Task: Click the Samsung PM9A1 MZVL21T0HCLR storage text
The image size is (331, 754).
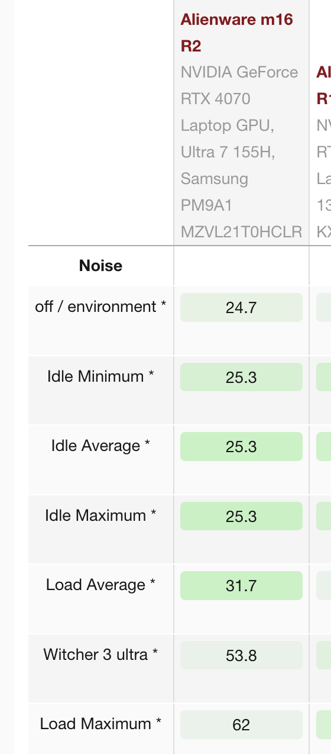Action: click(x=241, y=205)
